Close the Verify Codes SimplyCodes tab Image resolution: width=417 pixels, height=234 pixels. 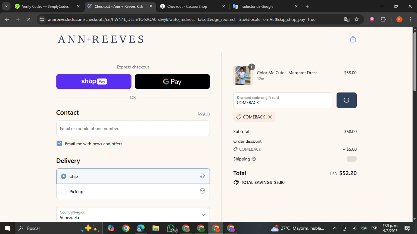click(78, 6)
